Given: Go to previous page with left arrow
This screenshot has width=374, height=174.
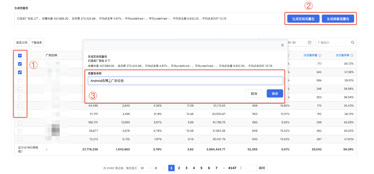Looking at the screenshot, I should coord(164,168).
